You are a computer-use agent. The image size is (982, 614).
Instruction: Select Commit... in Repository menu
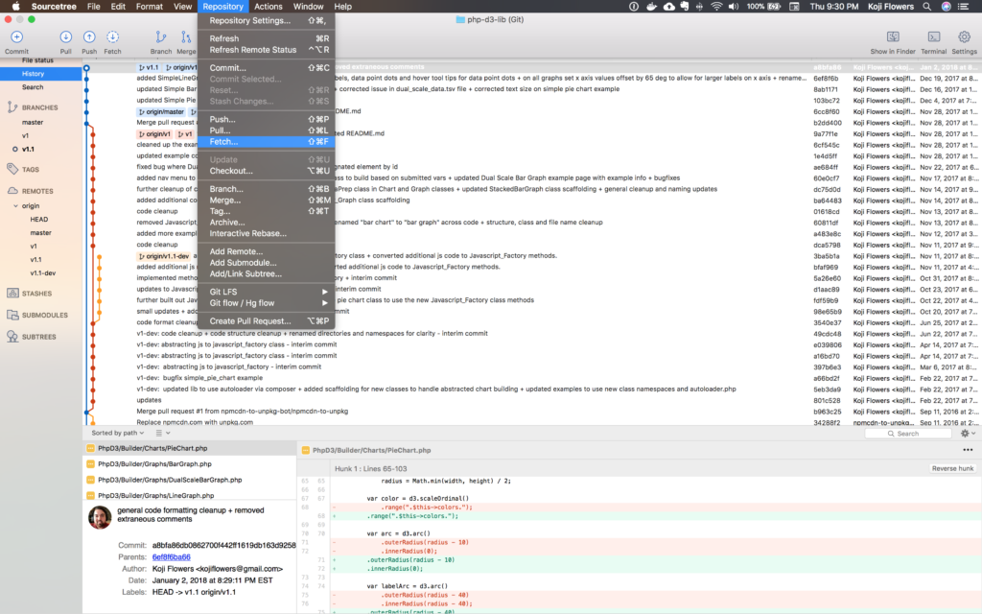point(267,68)
